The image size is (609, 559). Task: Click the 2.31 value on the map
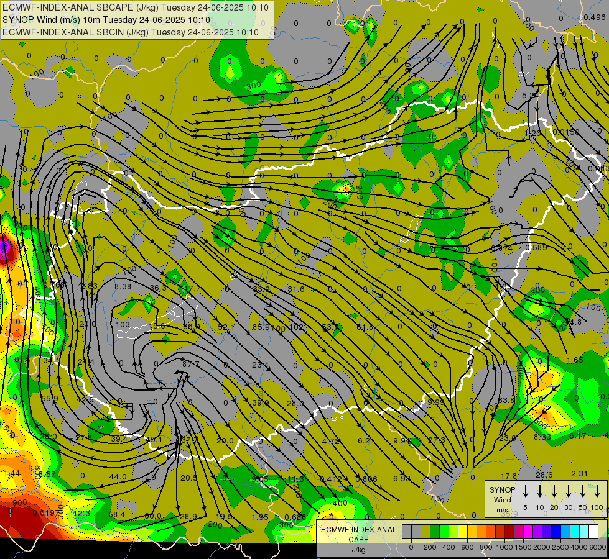(580, 473)
